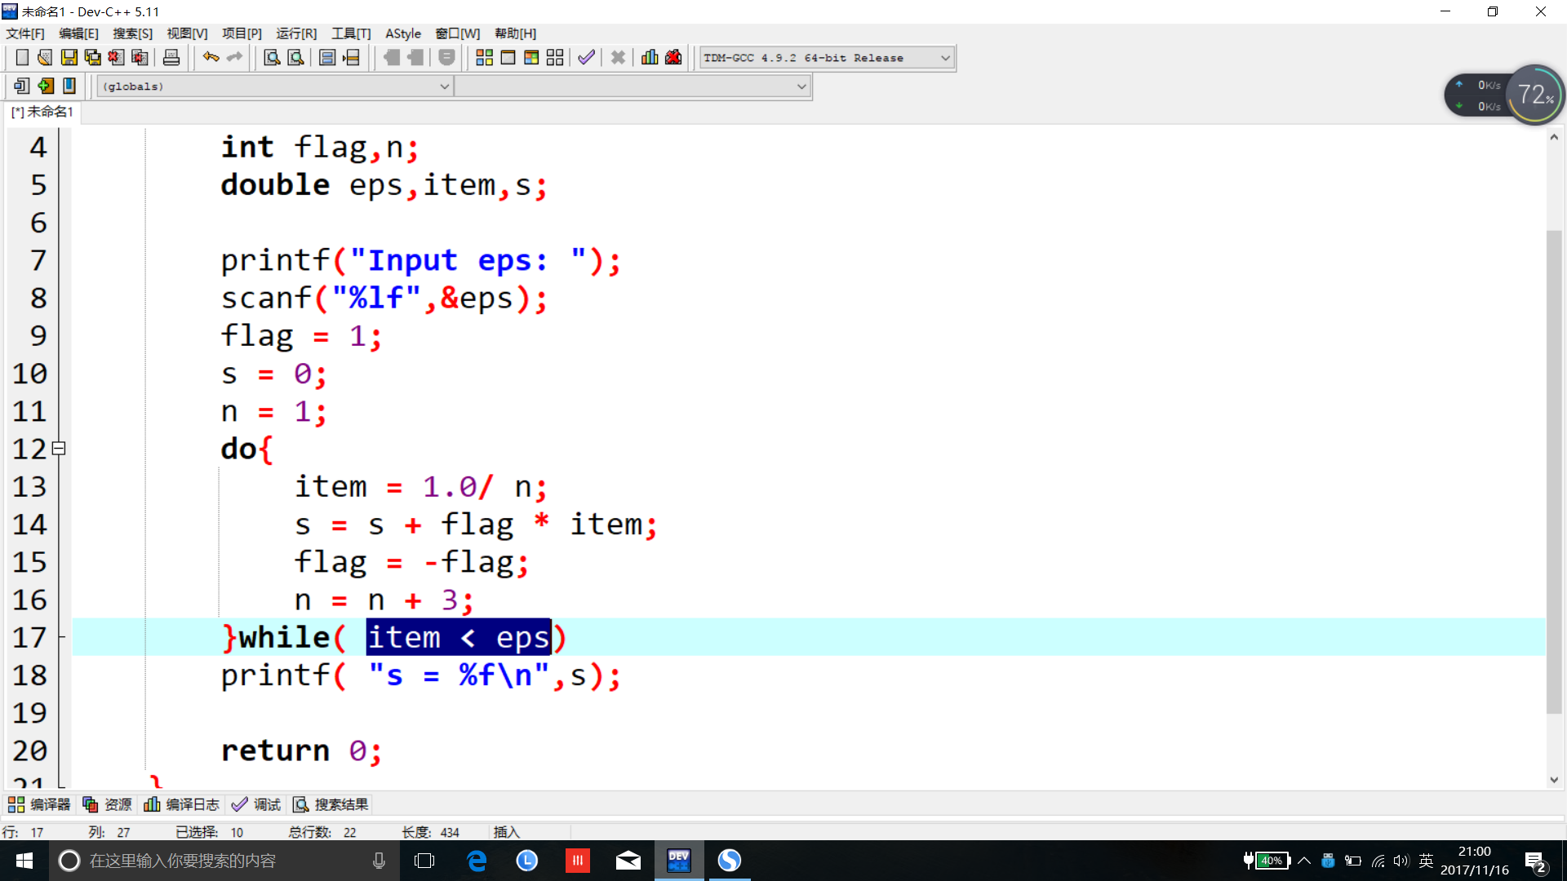This screenshot has width=1567, height=881.
Task: Click the Insert snippet icon with green plus
Action: (x=46, y=86)
